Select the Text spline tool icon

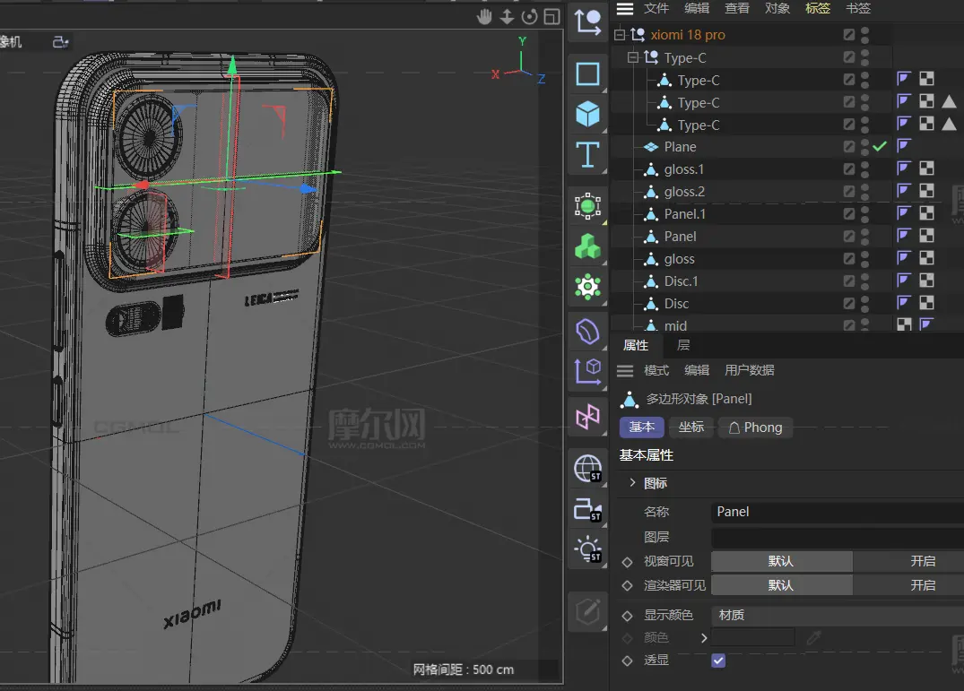[587, 154]
